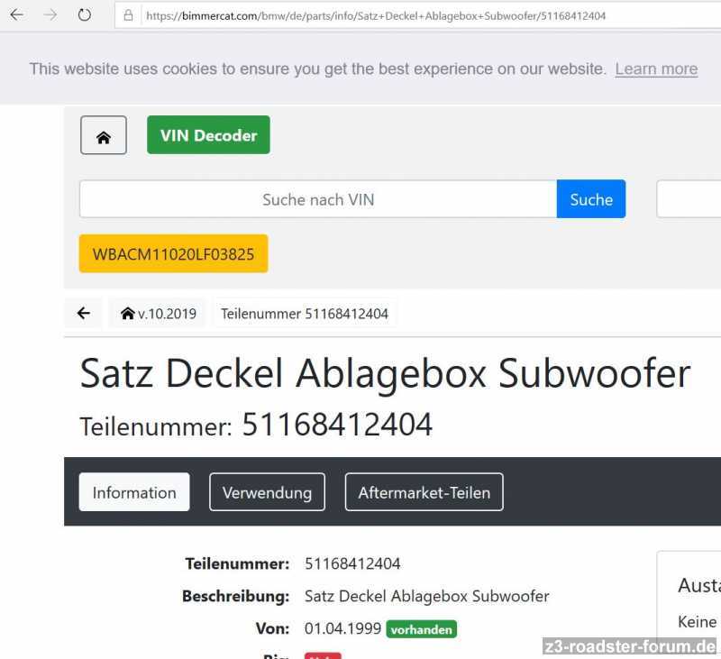Click the padlock site security icon

[x=128, y=15]
